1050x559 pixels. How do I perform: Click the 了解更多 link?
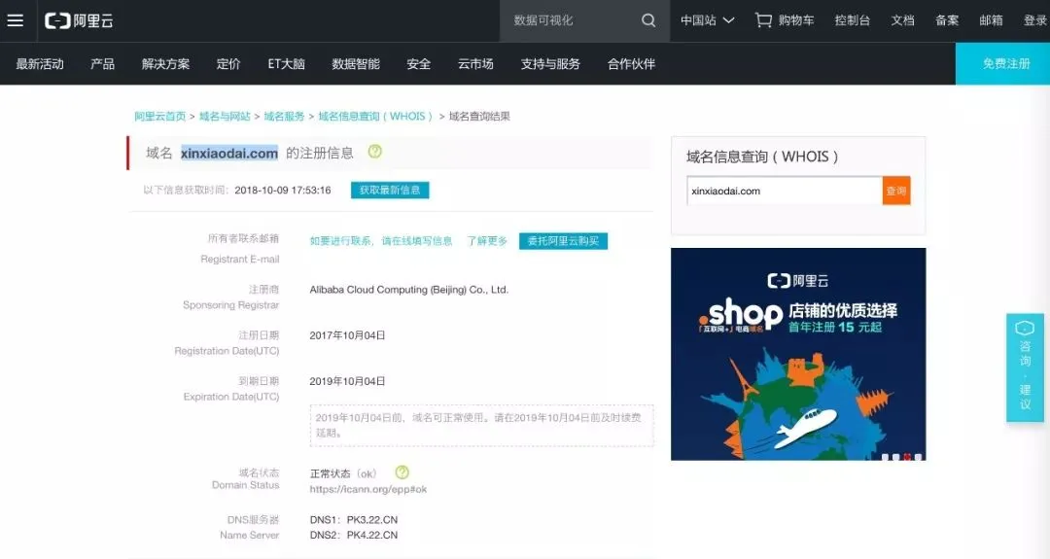click(487, 241)
